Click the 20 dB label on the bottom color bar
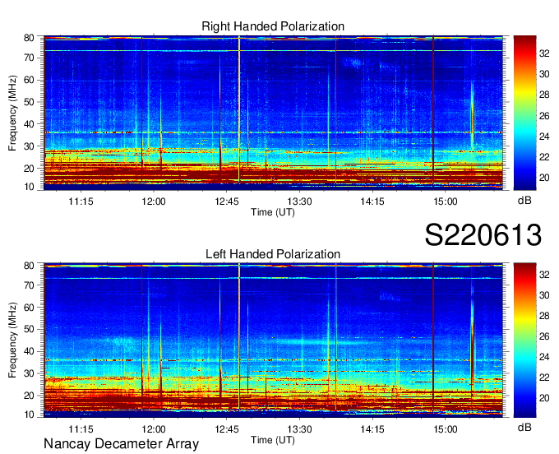 pos(544,398)
